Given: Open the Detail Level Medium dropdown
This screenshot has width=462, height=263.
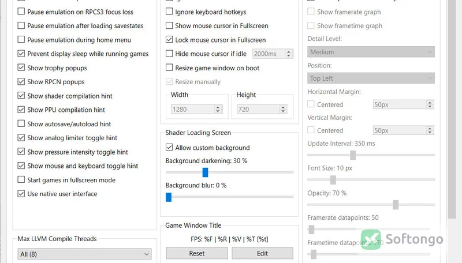Looking at the screenshot, I should (371, 52).
